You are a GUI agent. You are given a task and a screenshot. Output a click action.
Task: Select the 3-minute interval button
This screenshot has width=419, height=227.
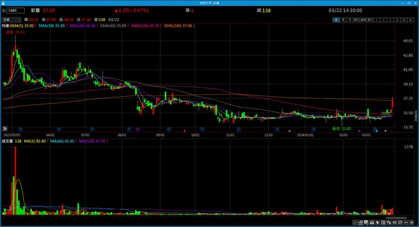point(383,20)
